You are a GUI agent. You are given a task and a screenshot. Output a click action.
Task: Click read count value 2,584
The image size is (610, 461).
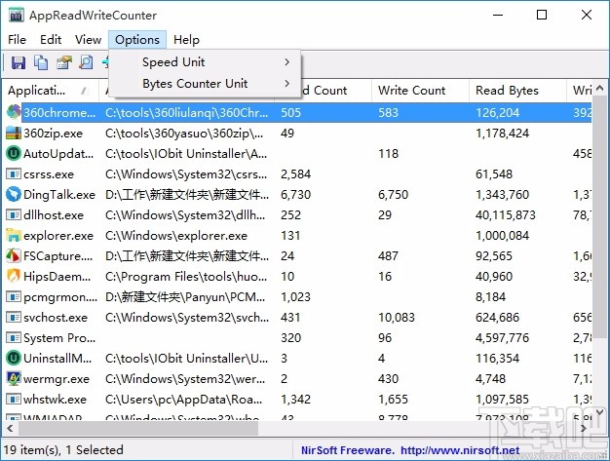coord(295,173)
